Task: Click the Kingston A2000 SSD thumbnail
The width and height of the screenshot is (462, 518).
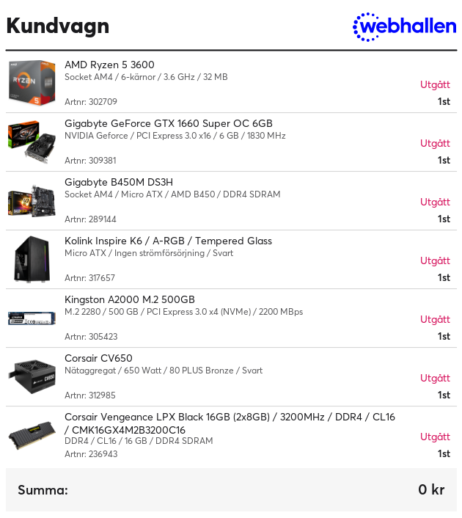Action: pyautogui.click(x=32, y=318)
